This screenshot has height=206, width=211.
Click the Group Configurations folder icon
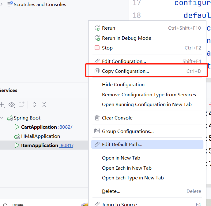click(97, 131)
